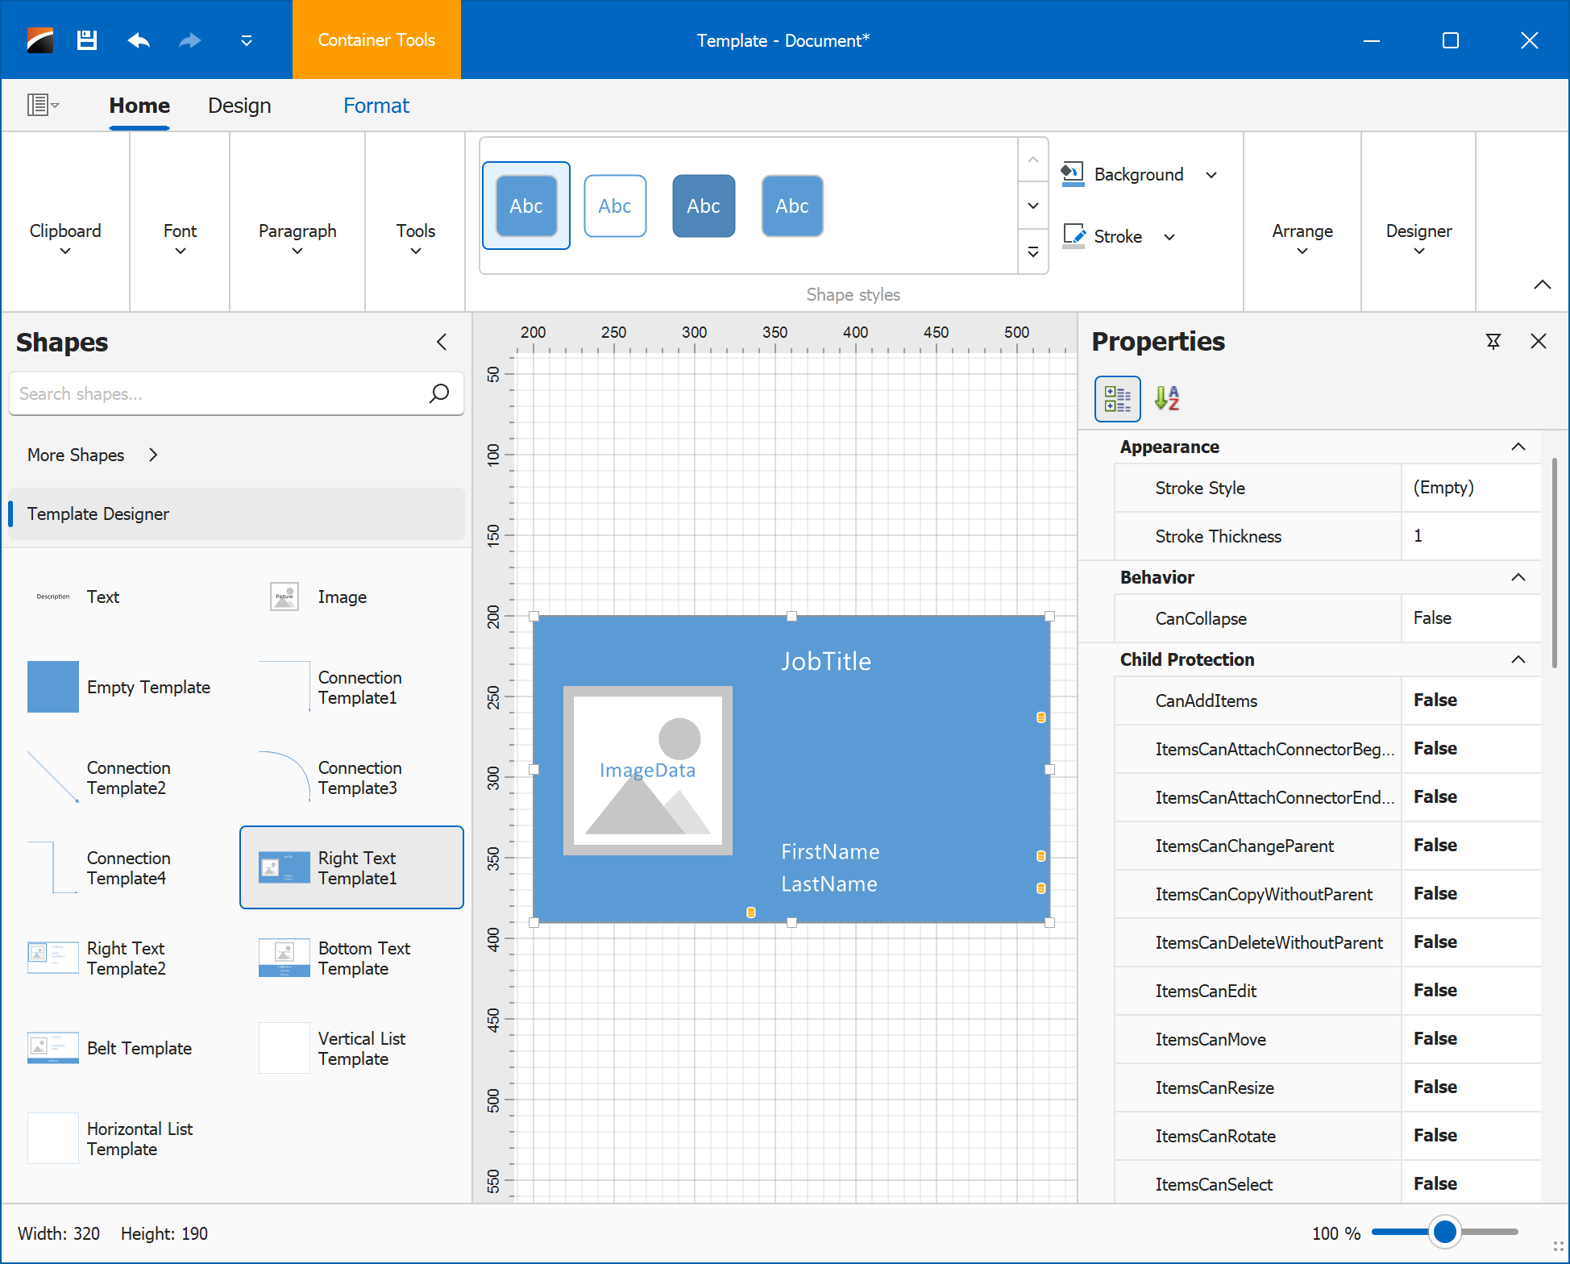Click the search magnifier in Shapes
This screenshot has height=1264, width=1570.
coord(439,393)
